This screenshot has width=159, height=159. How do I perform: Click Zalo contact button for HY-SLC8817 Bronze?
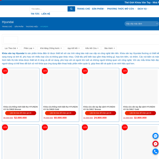click(100, 113)
